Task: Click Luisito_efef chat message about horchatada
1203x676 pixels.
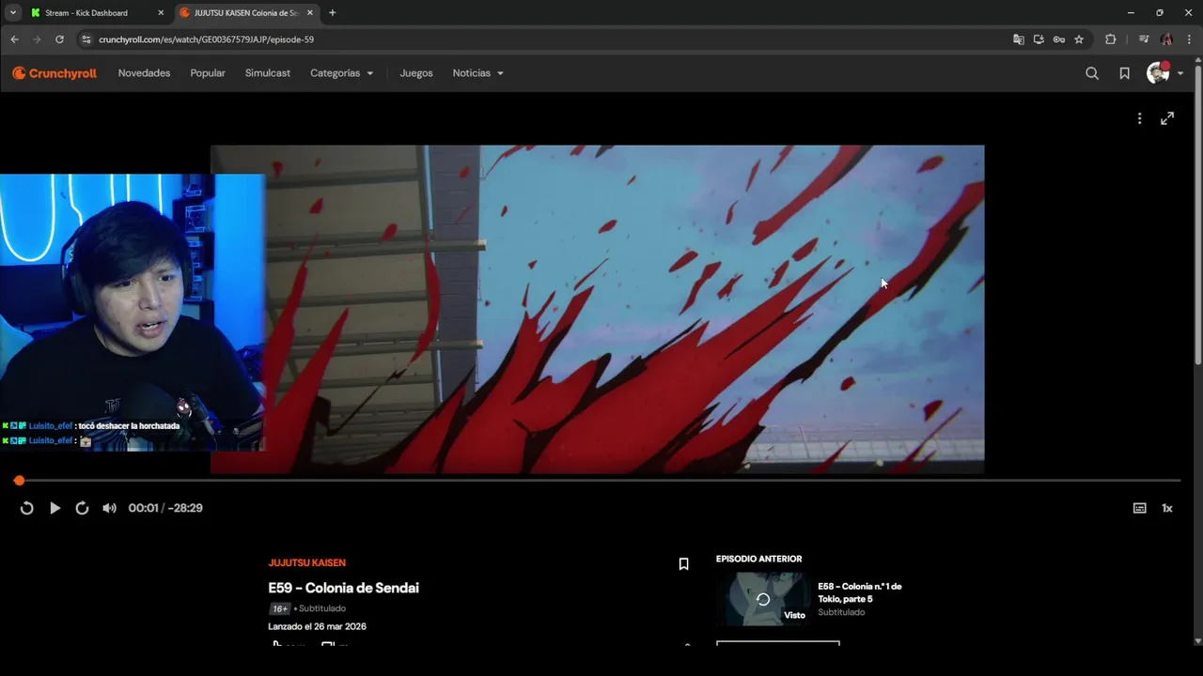Action: coord(91,425)
